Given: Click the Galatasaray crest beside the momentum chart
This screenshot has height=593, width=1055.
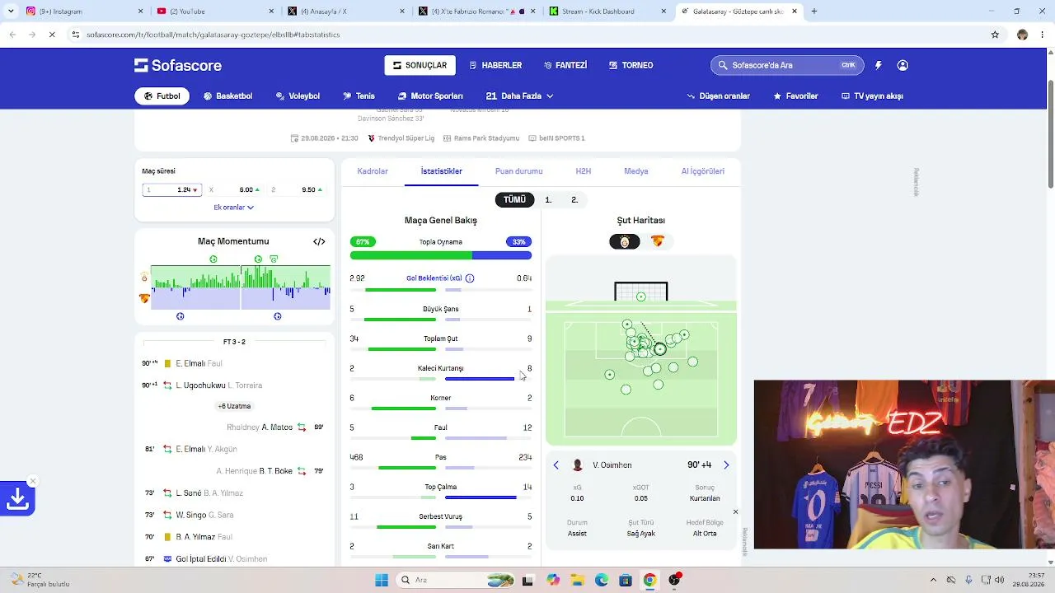Looking at the screenshot, I should (x=144, y=278).
